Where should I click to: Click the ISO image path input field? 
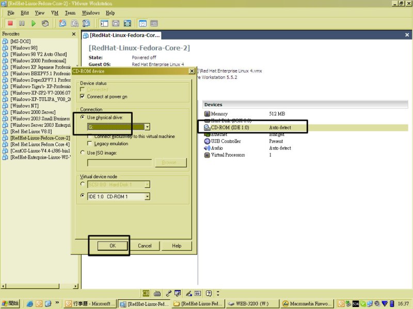pos(120,163)
